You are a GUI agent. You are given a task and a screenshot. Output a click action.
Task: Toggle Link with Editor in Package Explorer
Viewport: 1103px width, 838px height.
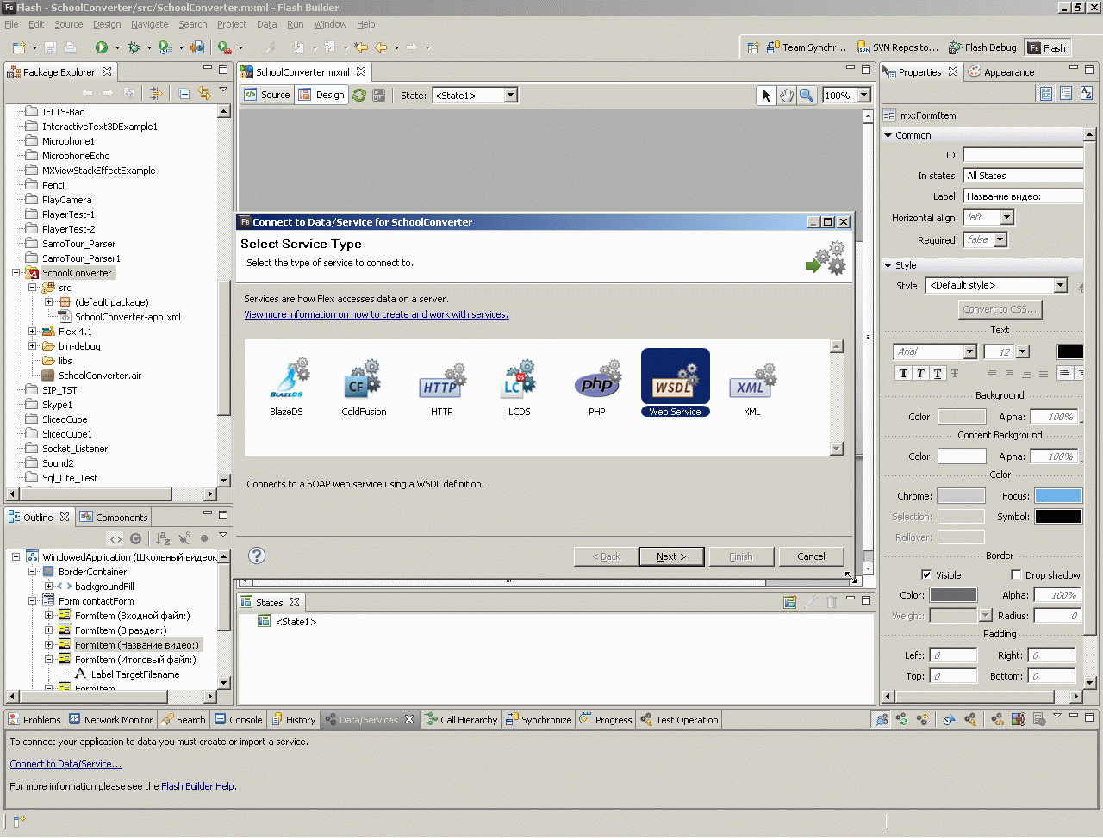pyautogui.click(x=204, y=93)
